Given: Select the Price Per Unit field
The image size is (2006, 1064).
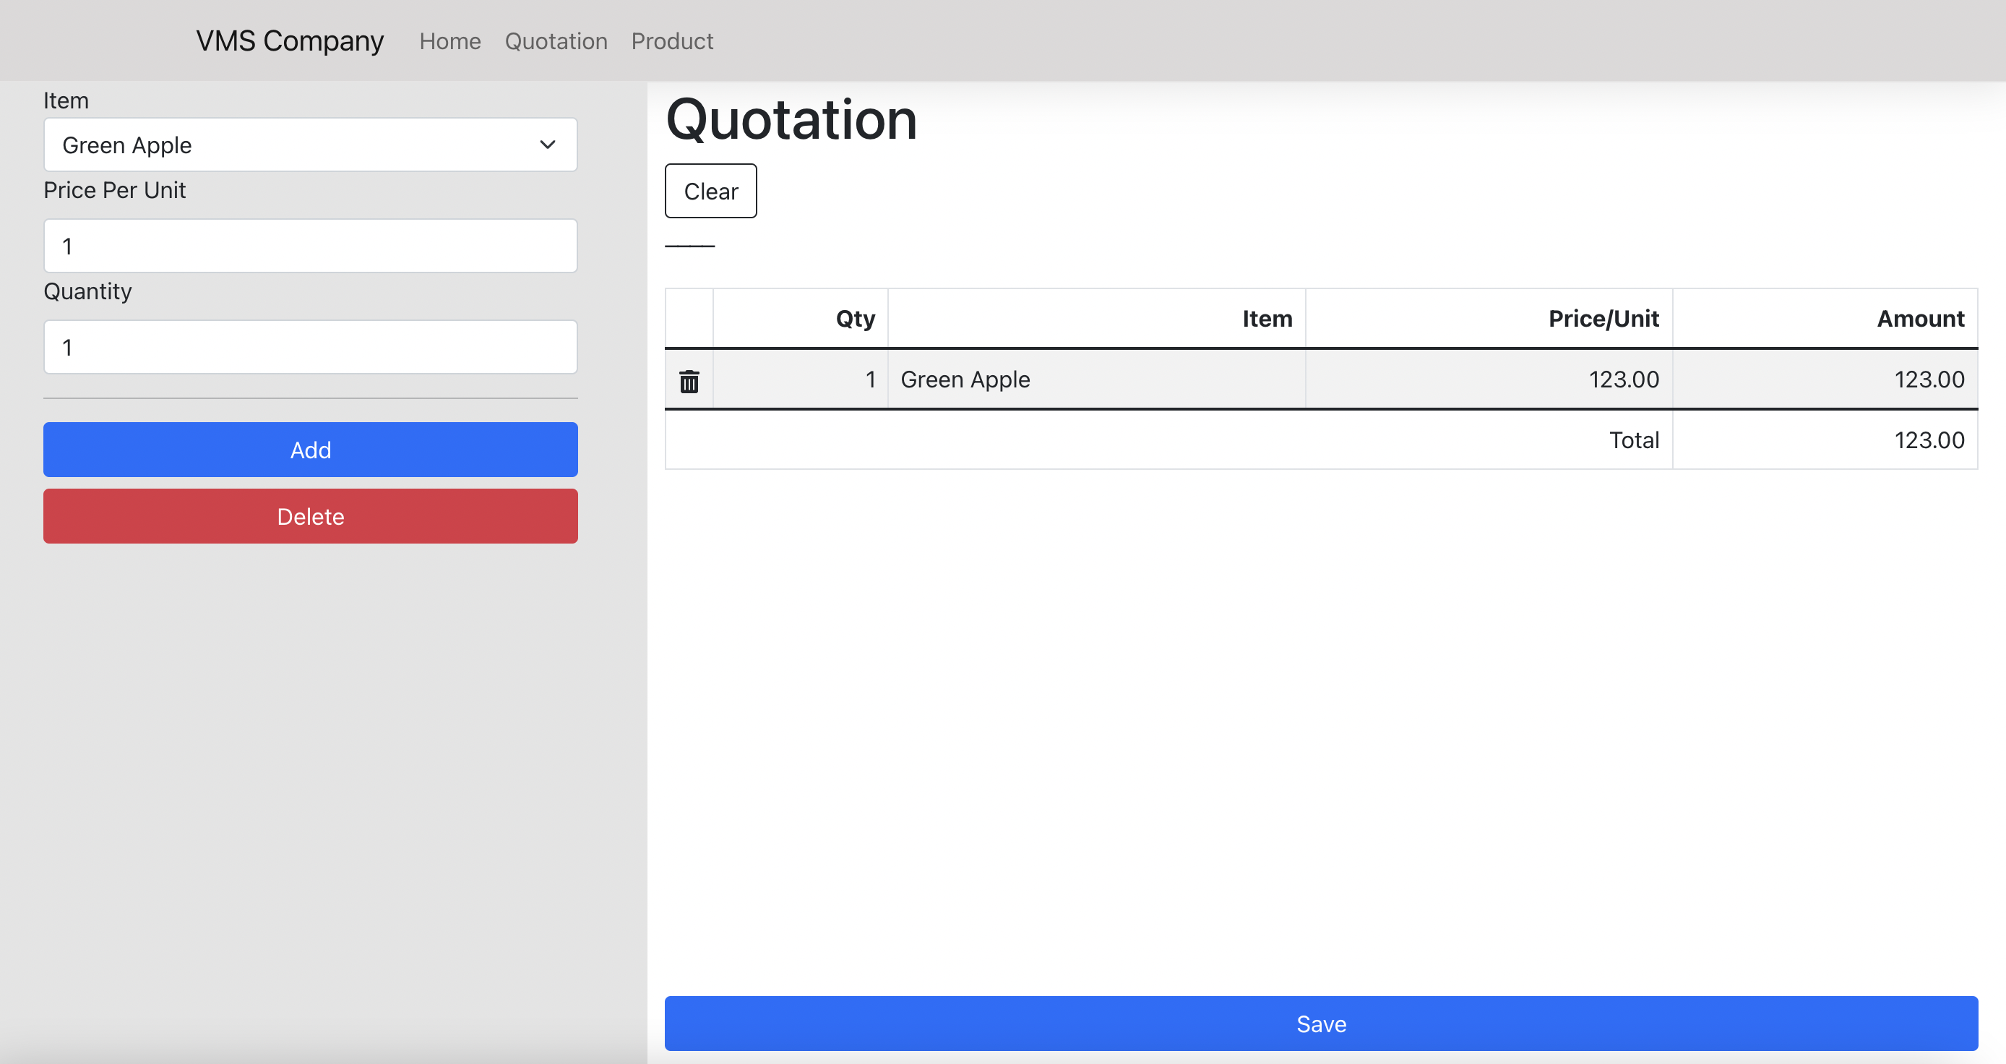Looking at the screenshot, I should click(x=310, y=245).
